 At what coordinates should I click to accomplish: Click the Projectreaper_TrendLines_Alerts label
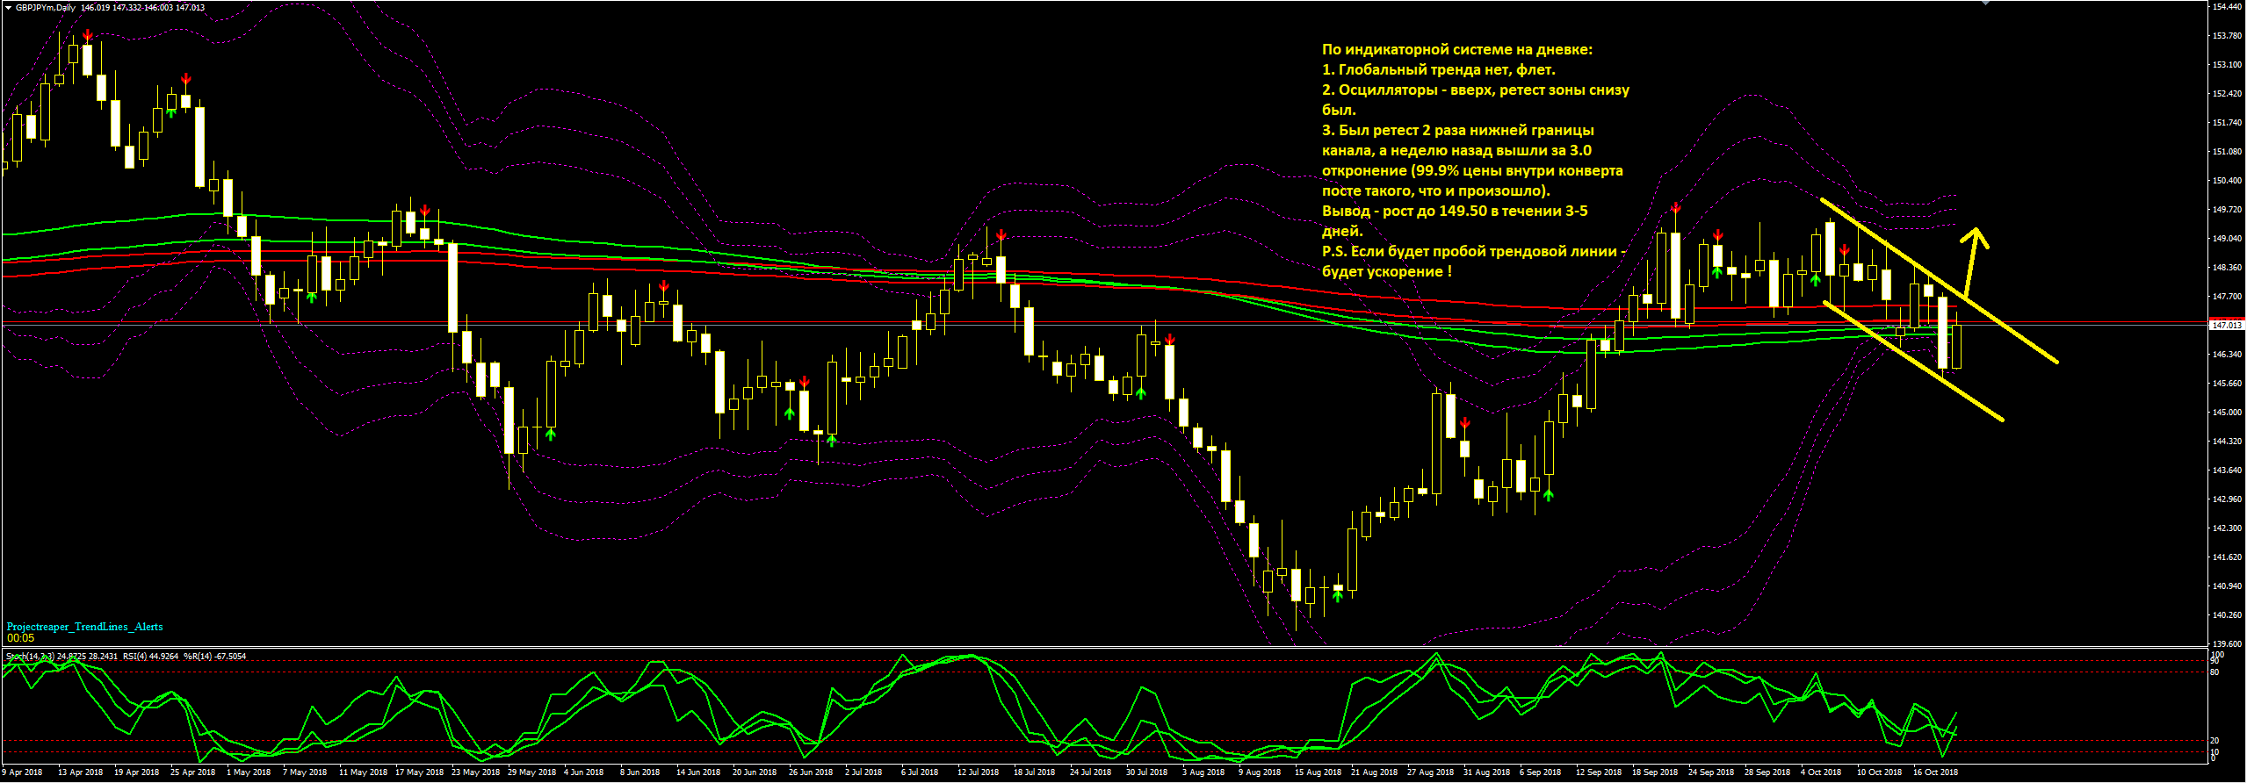click(84, 627)
